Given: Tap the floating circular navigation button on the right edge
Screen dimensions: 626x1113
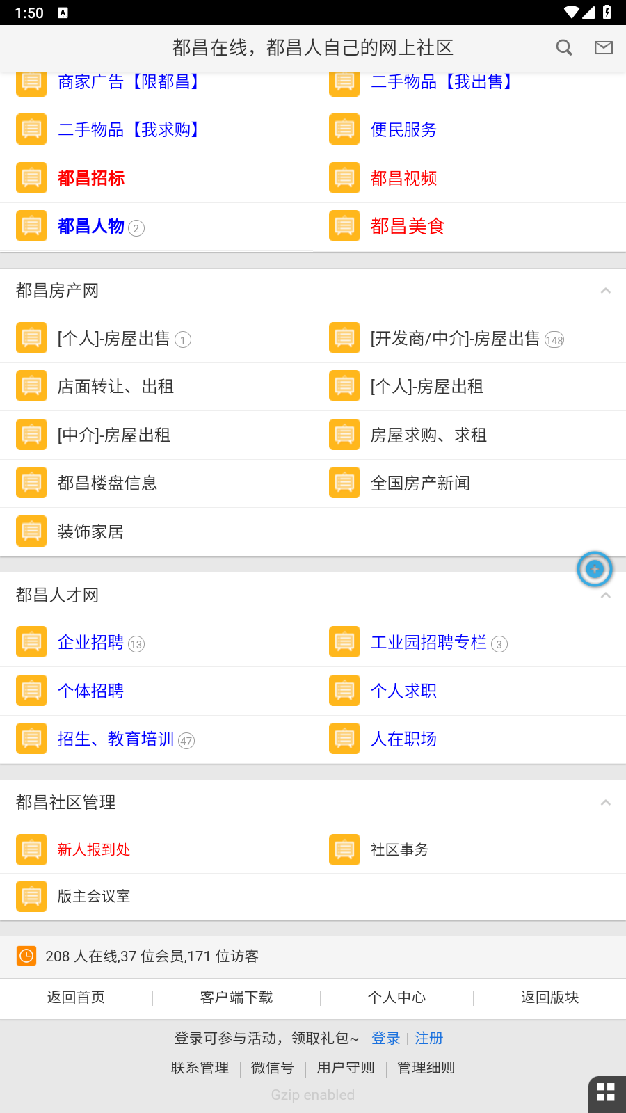Looking at the screenshot, I should tap(595, 569).
